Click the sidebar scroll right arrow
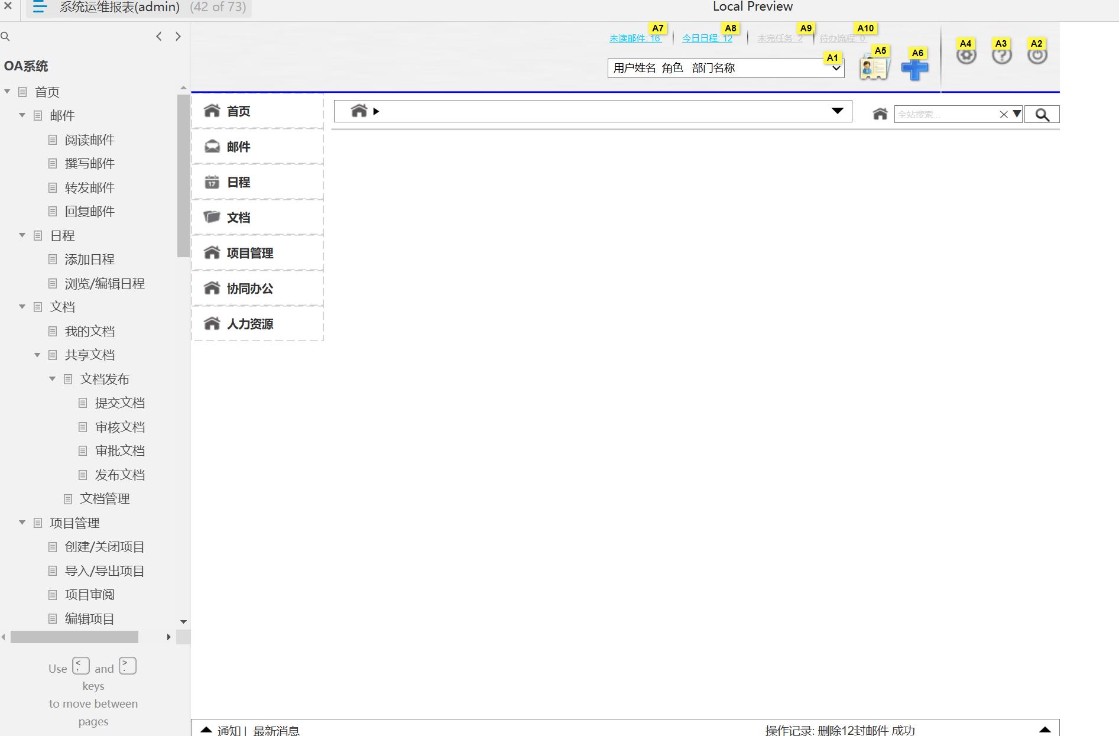This screenshot has height=736, width=1119. coord(168,637)
